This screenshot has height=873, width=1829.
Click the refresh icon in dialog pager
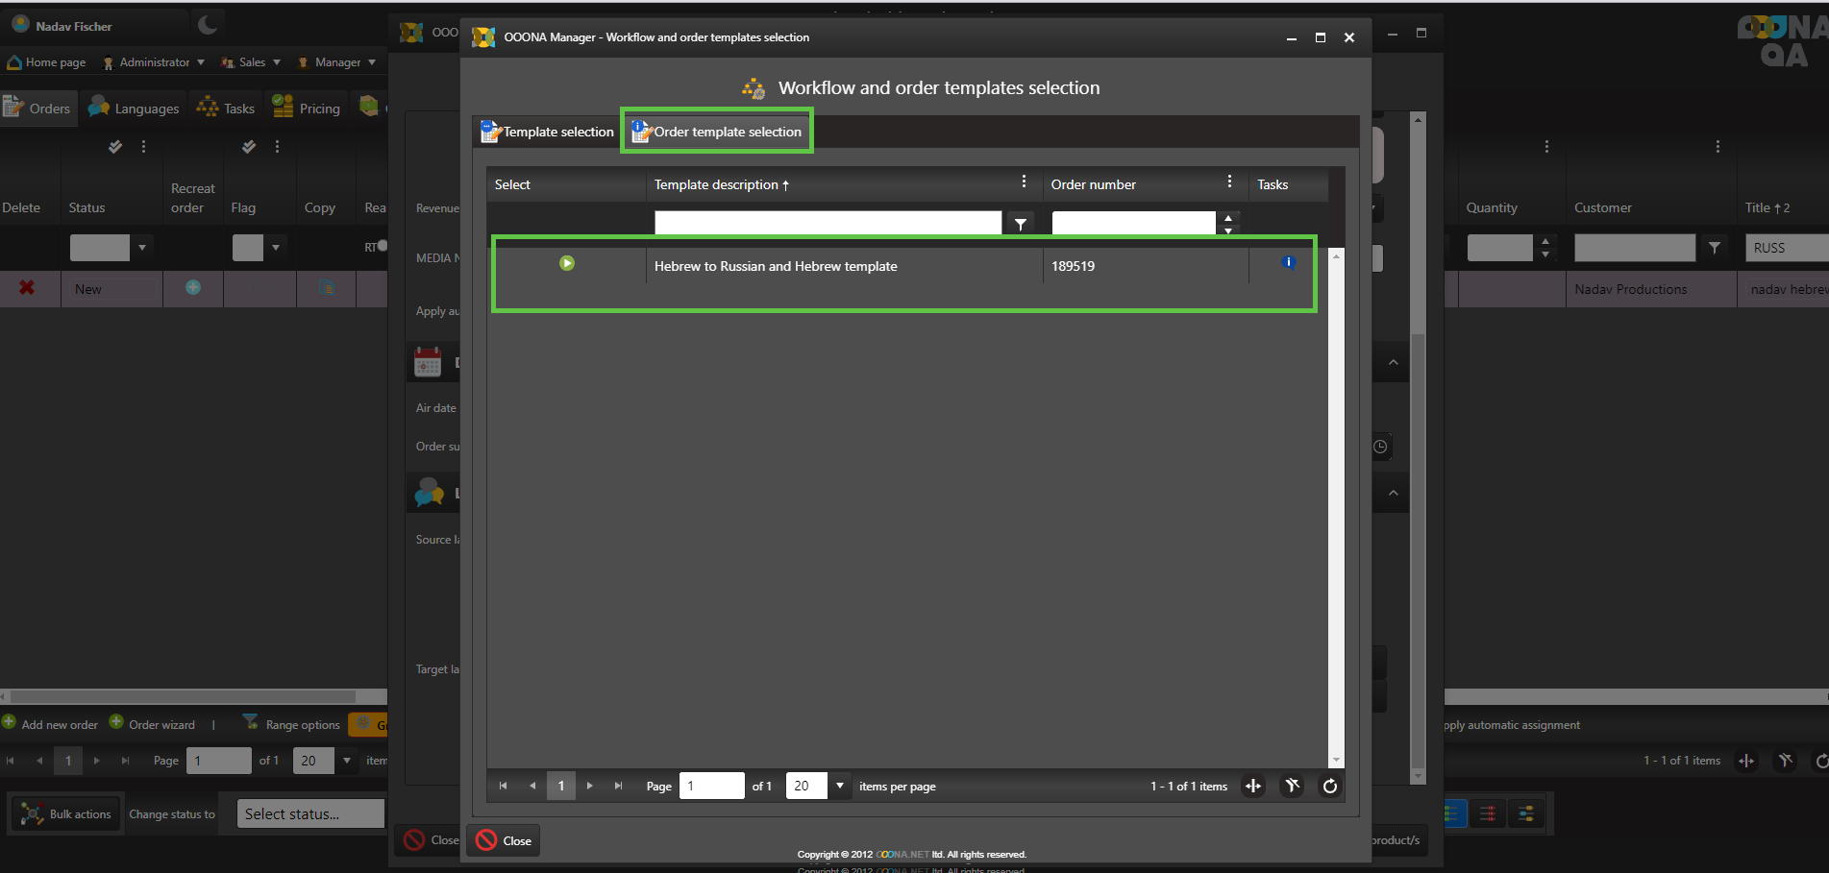point(1329,787)
